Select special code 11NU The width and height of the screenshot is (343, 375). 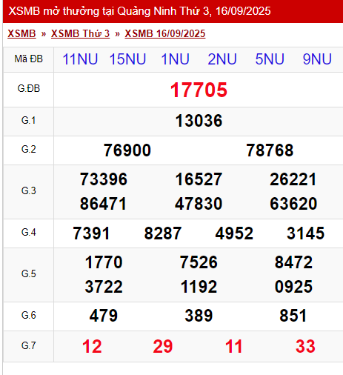[80, 59]
